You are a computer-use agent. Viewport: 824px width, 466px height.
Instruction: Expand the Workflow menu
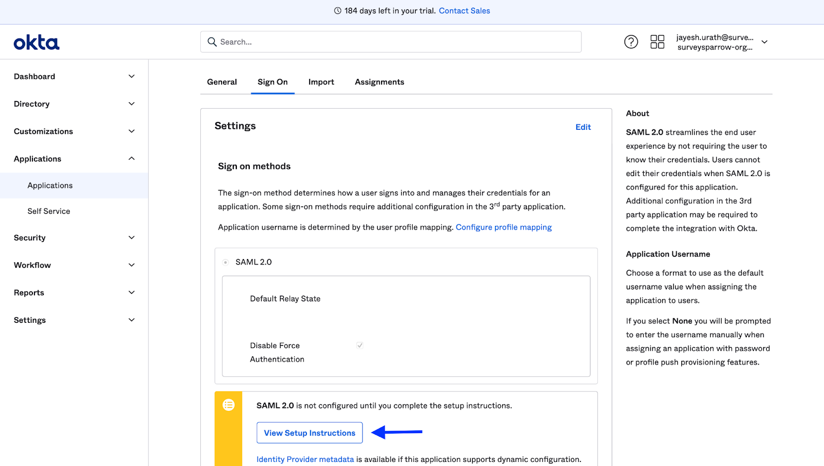pyautogui.click(x=74, y=265)
